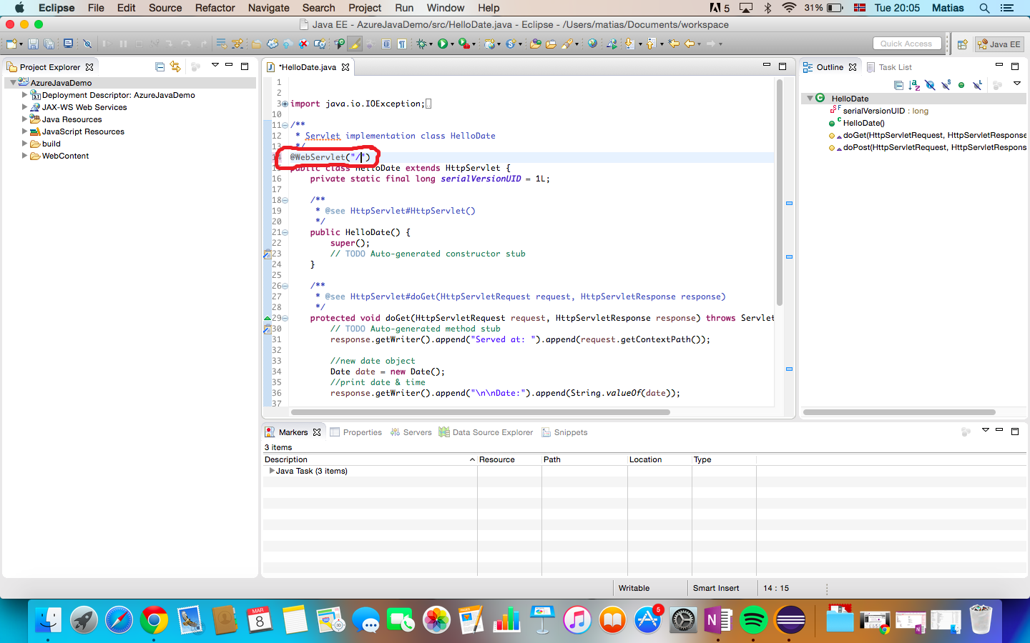Click the editor vertical scrollbar thumb

(x=780, y=193)
